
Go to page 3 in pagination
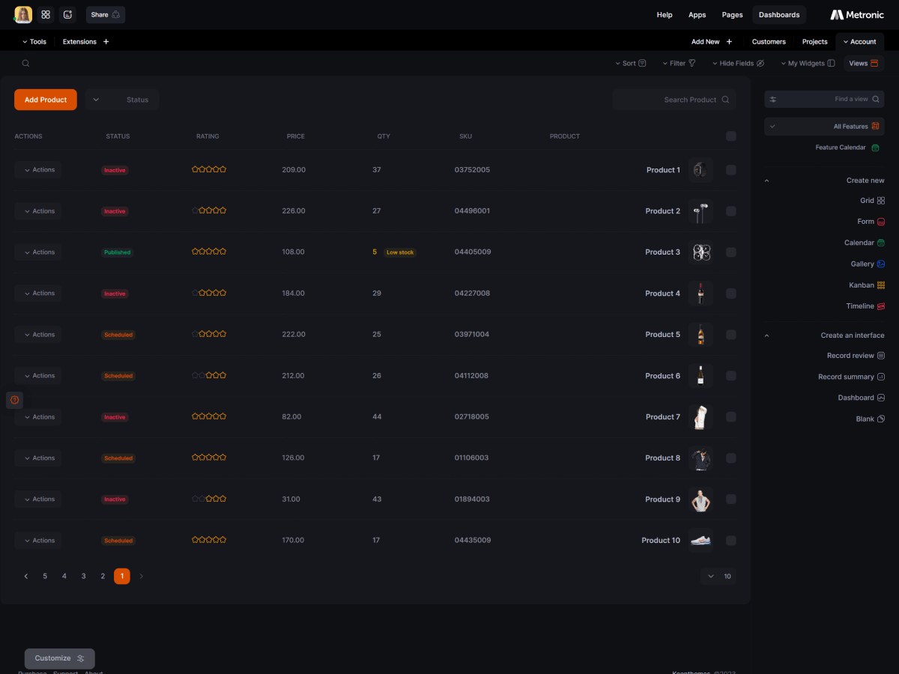click(x=83, y=576)
